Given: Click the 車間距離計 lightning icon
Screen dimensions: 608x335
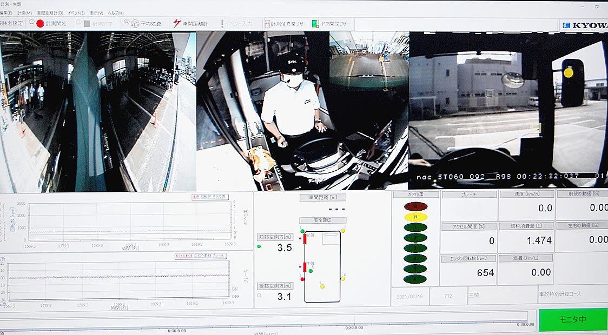Looking at the screenshot, I should coord(177,23).
